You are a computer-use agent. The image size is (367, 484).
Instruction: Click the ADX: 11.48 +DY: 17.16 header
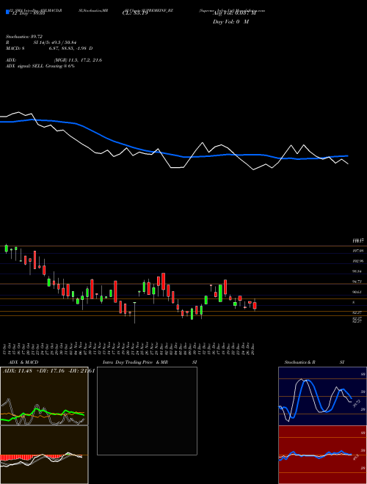coord(48,371)
